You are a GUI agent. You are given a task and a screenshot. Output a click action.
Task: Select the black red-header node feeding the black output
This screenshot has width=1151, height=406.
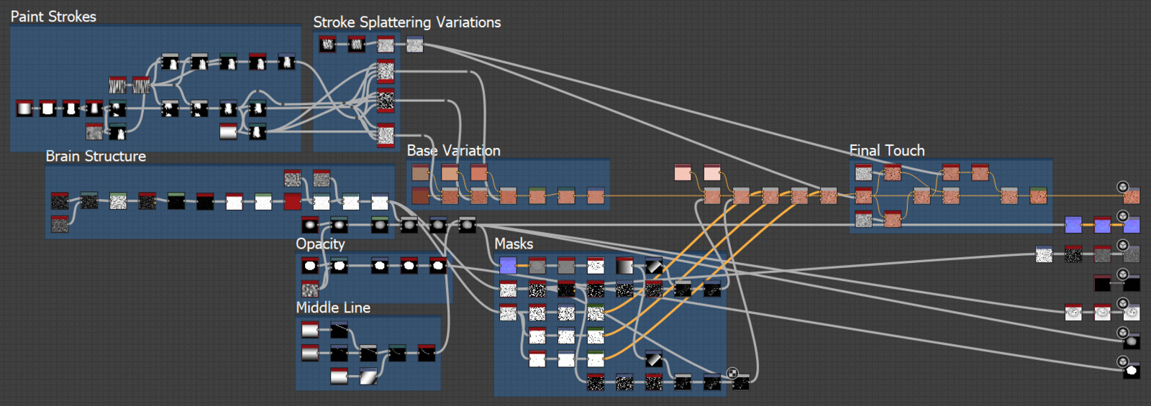[x=1102, y=283]
